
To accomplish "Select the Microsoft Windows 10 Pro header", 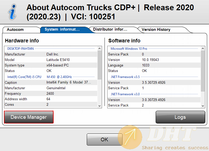I will 129,48.
